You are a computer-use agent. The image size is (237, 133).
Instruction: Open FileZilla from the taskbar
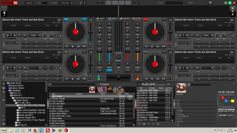click(48, 130)
